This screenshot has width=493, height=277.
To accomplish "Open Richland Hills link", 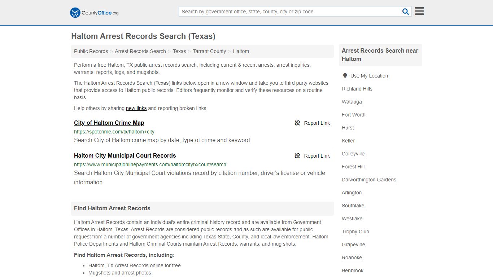I will point(357,89).
